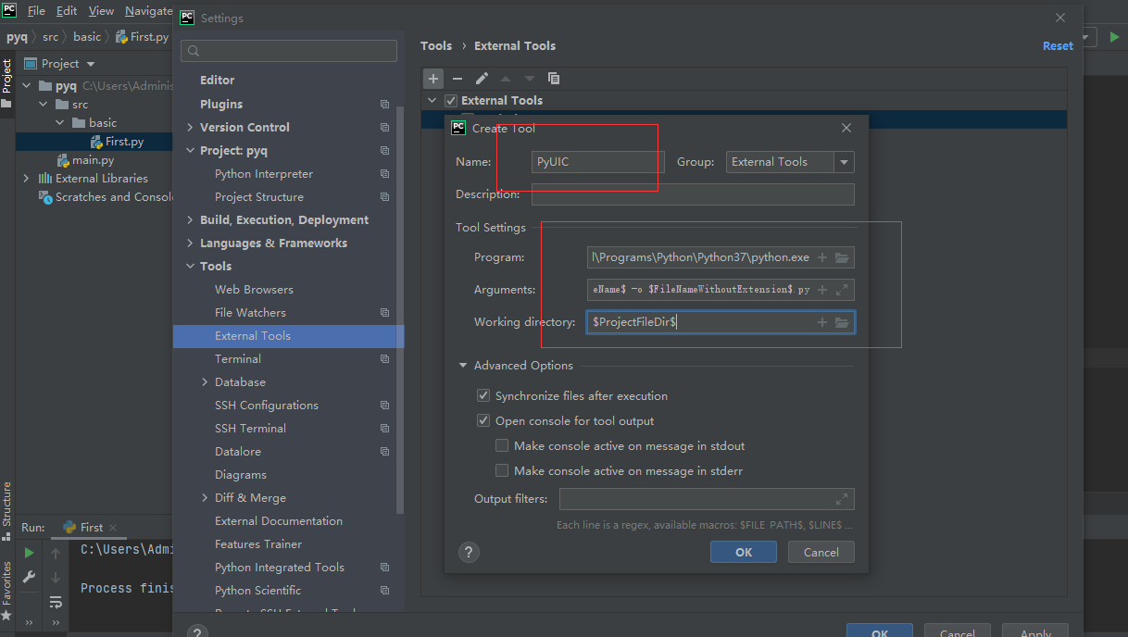Screen dimensions: 1128x637
Task: Expand Build, Execution, Deployment settings
Action: pyautogui.click(x=190, y=220)
